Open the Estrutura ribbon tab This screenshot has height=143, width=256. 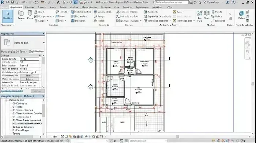point(30,7)
